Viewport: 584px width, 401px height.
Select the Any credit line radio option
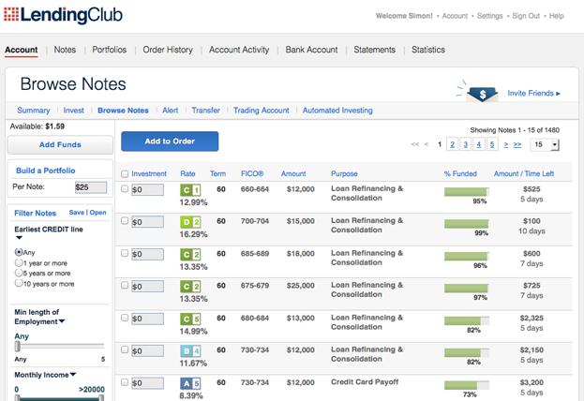[19, 252]
